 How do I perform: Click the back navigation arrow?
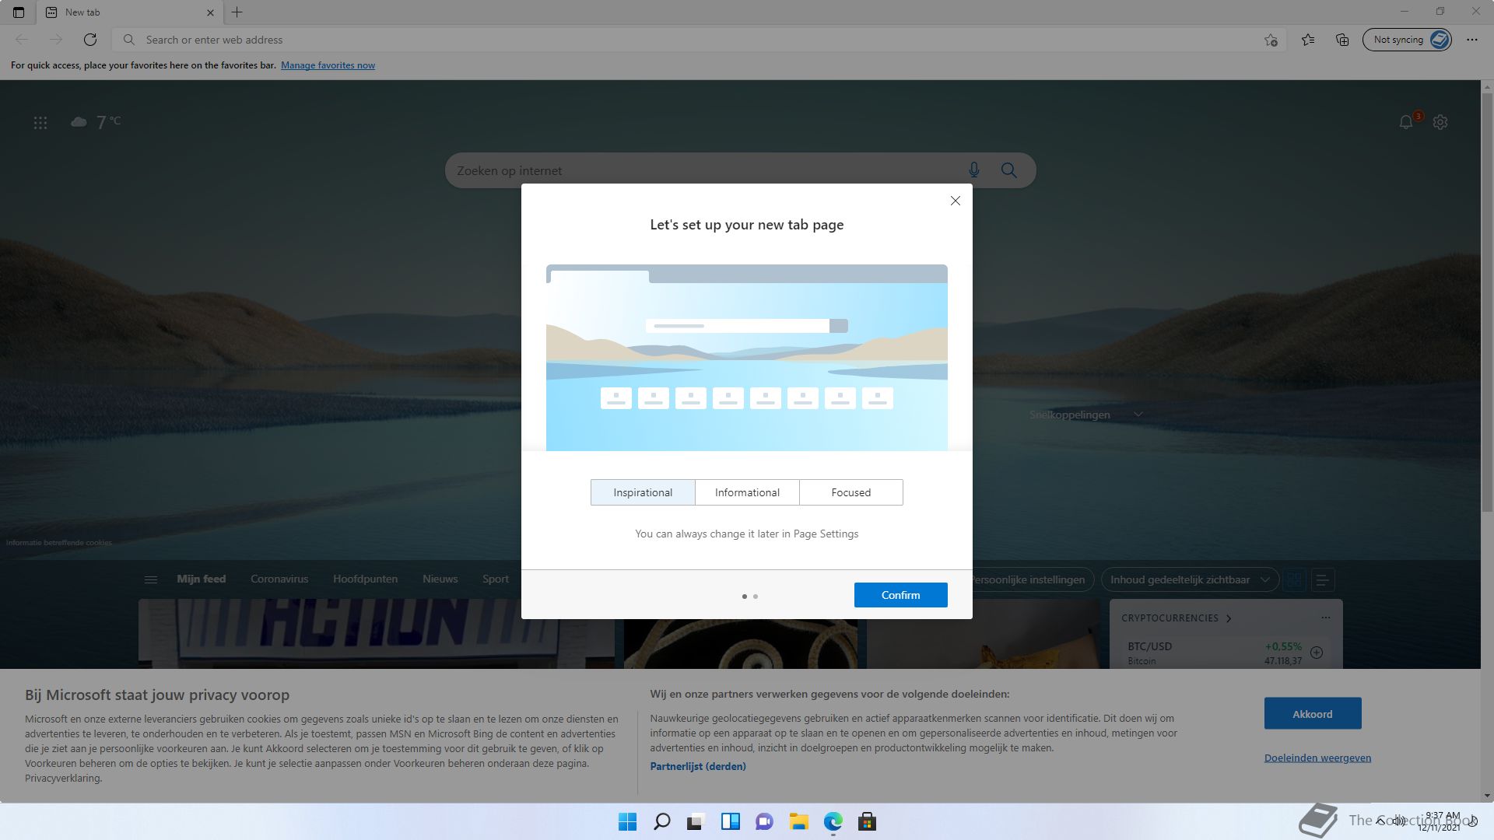point(22,40)
